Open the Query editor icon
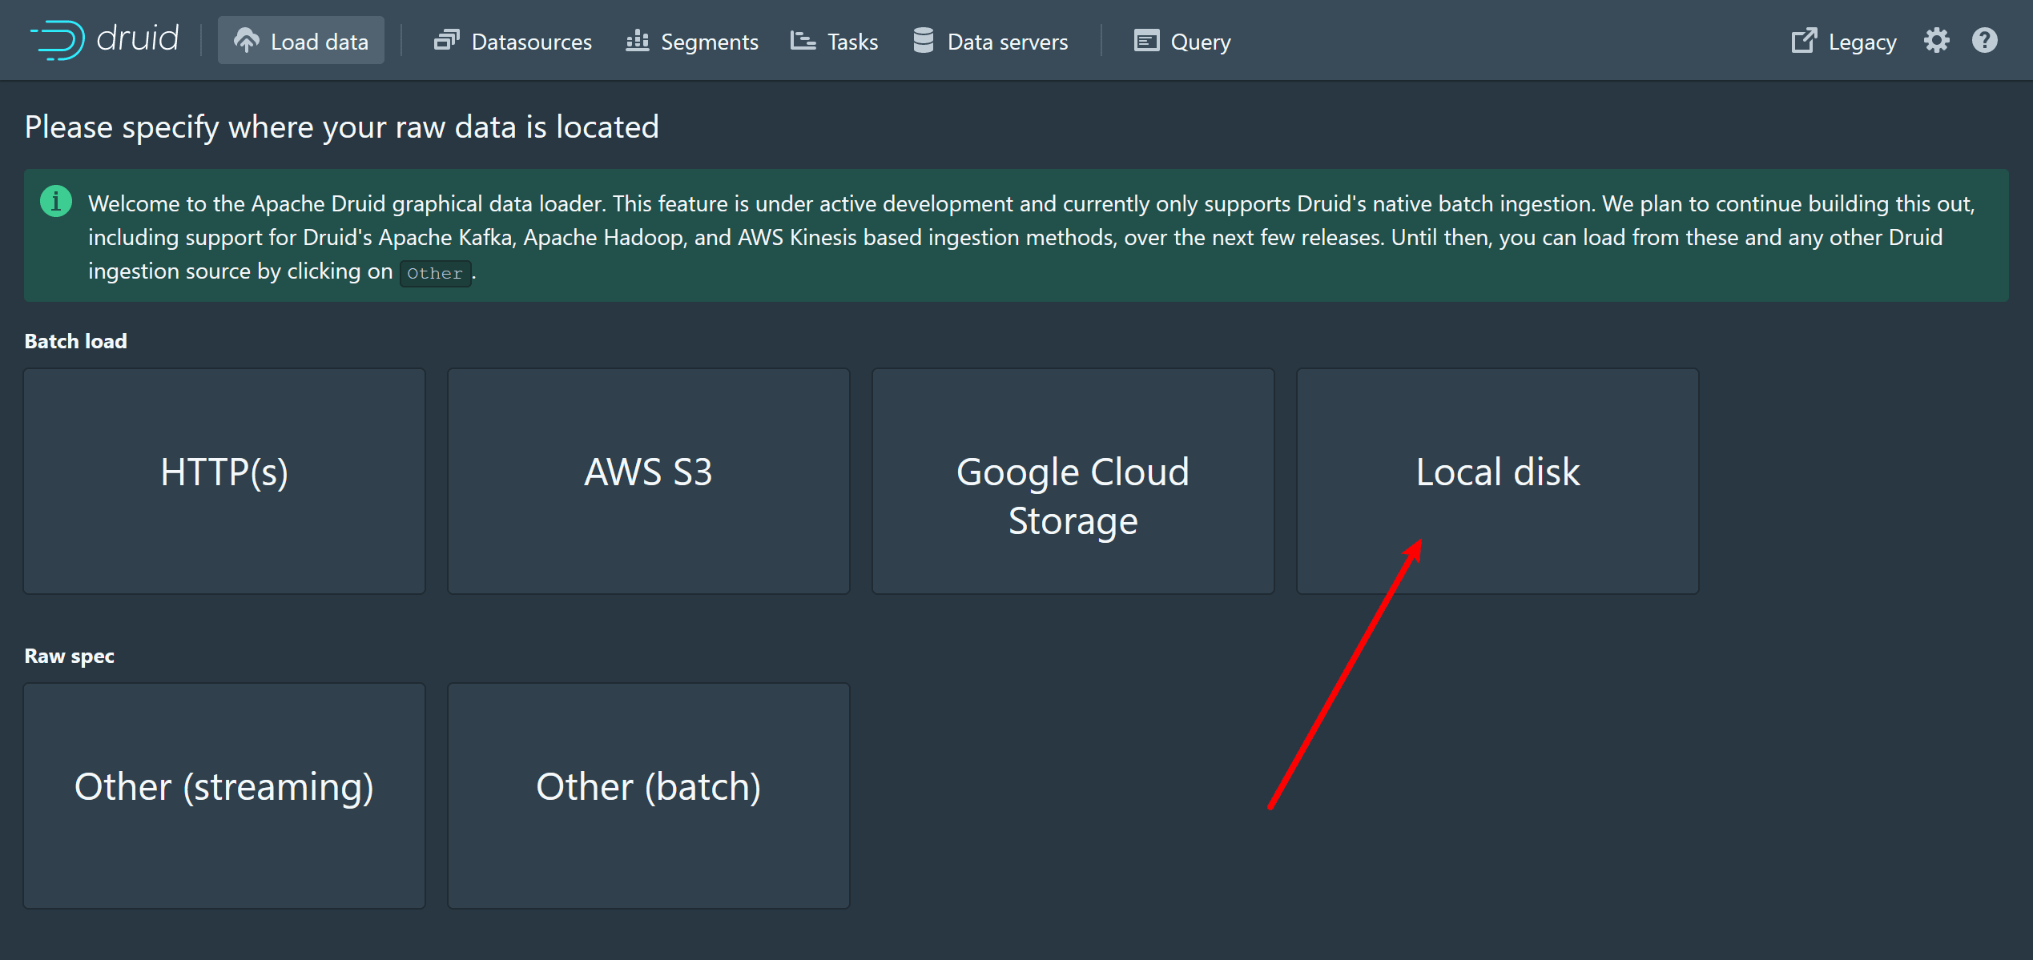The width and height of the screenshot is (2033, 960). pos(1145,39)
